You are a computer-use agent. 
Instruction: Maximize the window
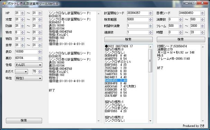coord(193,3)
